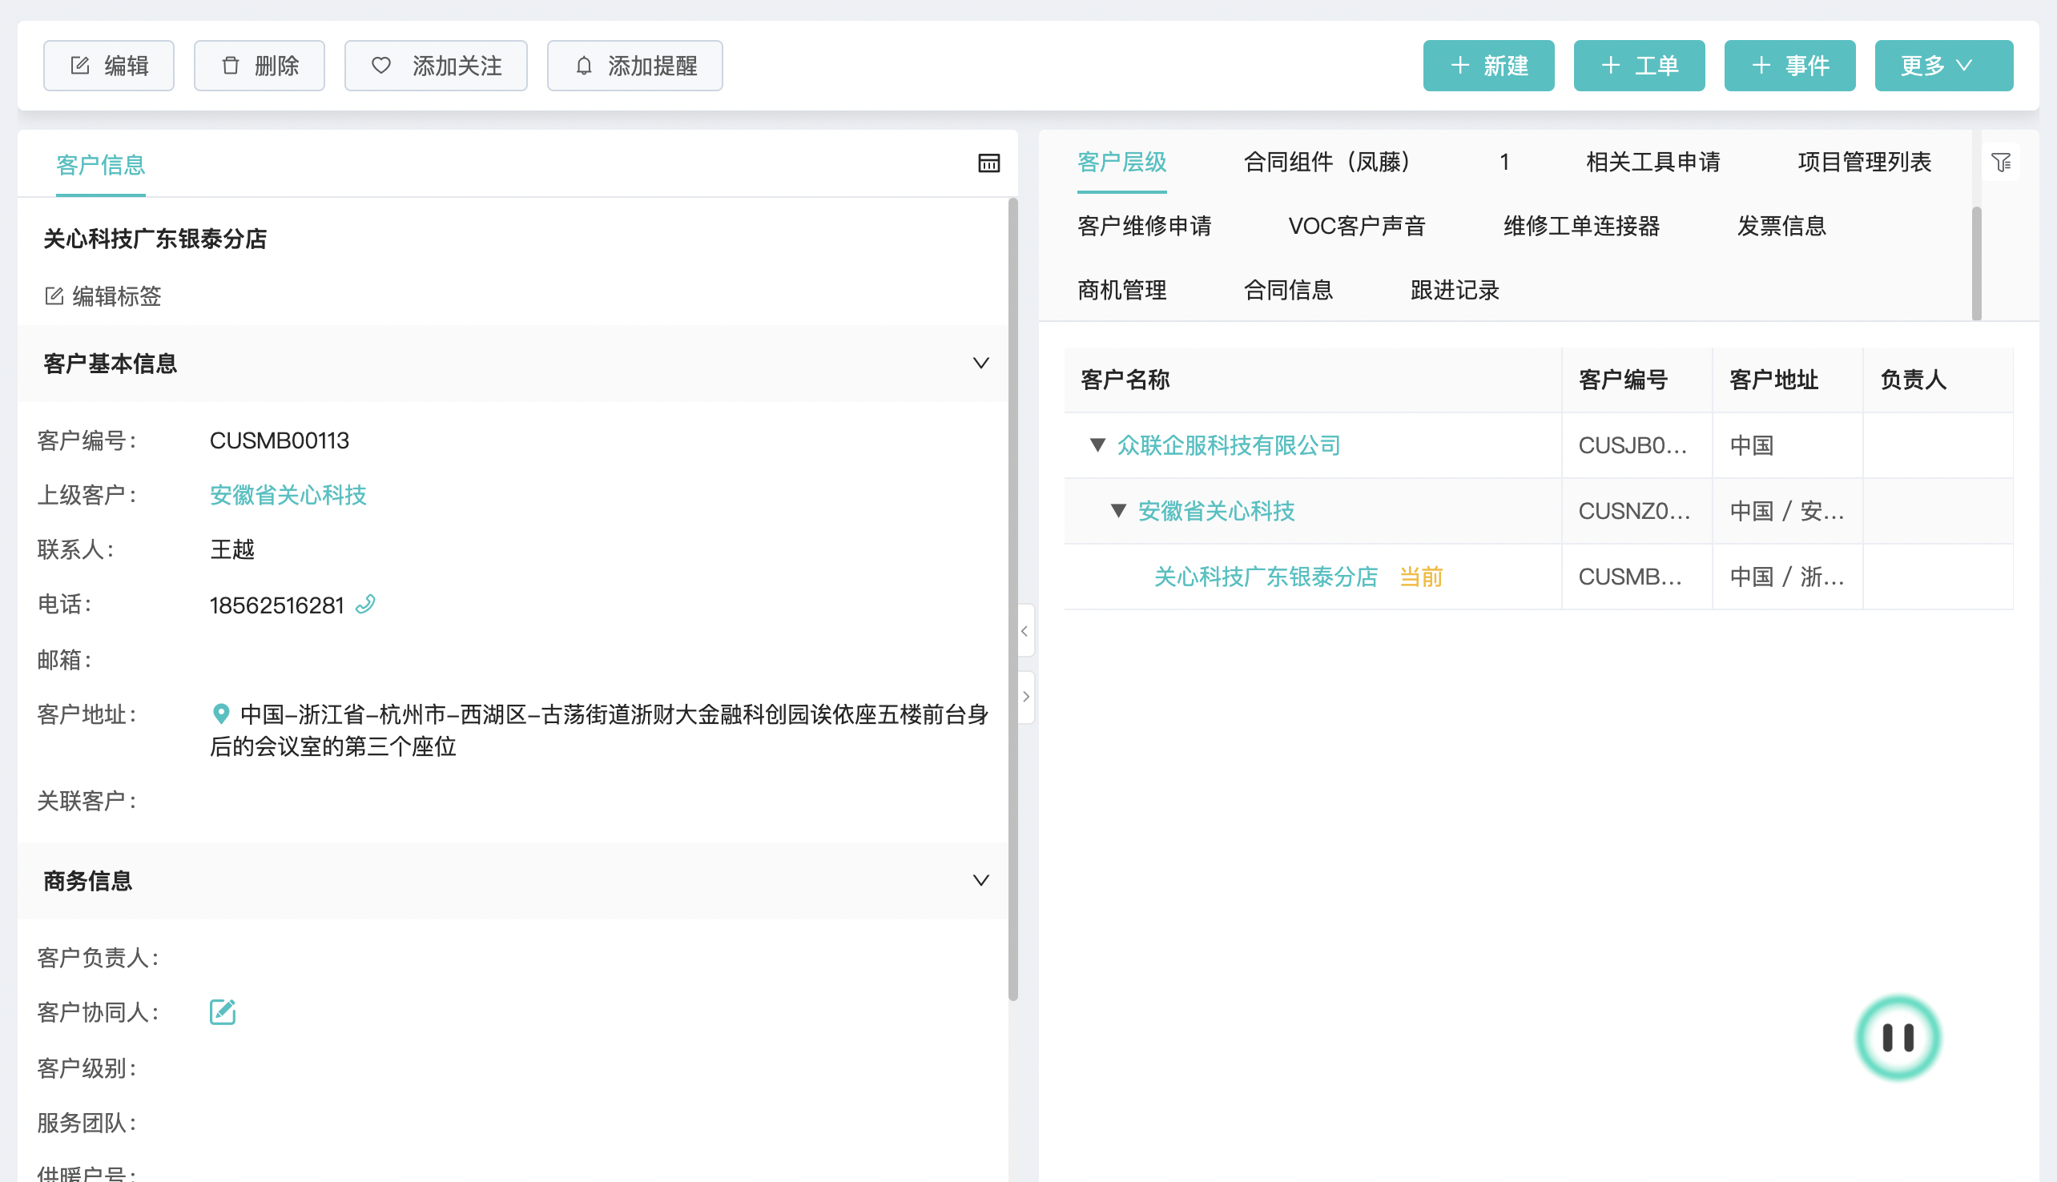This screenshot has width=2057, height=1182.
Task: Open the tab labeled 1
Action: [1504, 163]
